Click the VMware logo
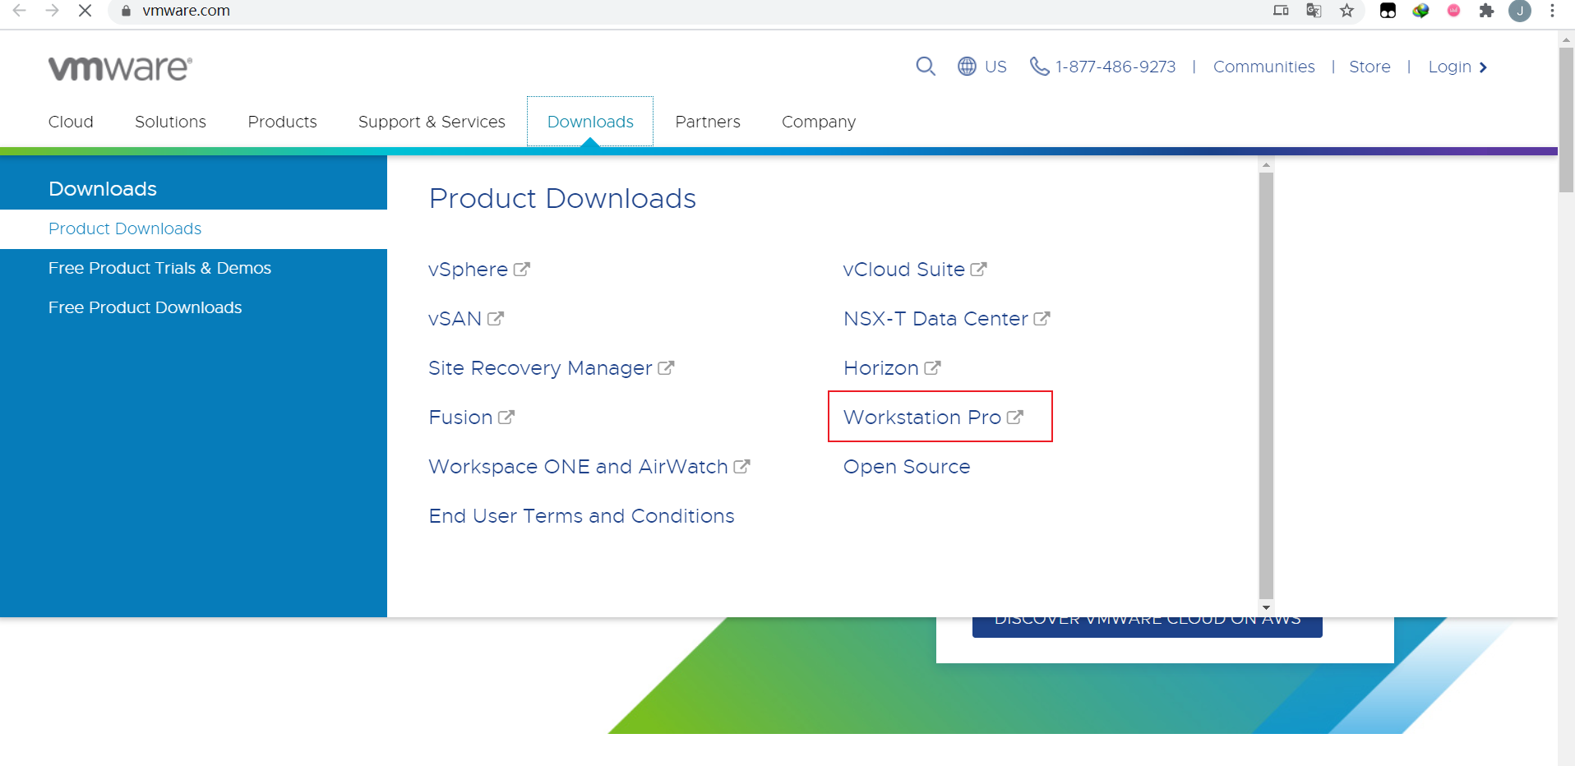Image resolution: width=1575 pixels, height=766 pixels. coord(120,68)
